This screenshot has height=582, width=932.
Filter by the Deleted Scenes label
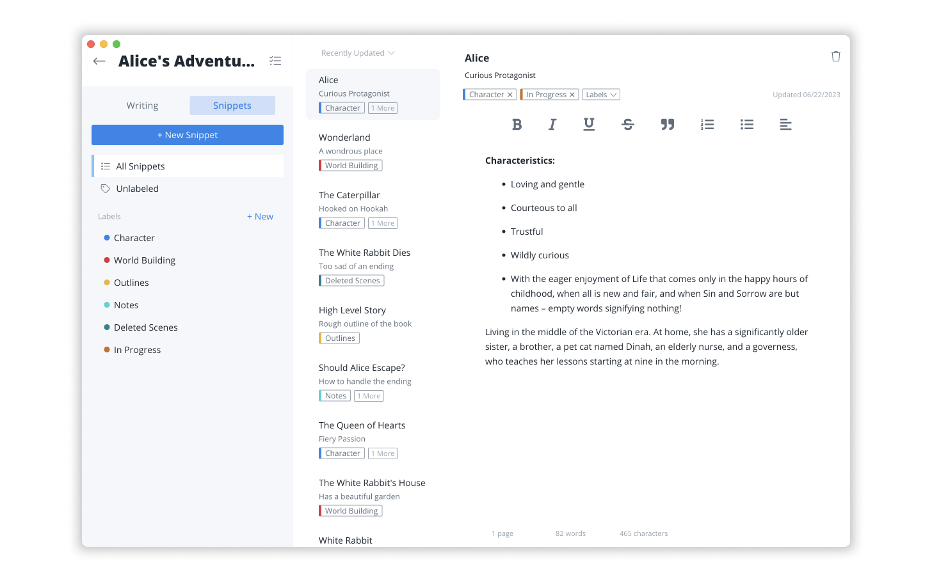[141, 327]
